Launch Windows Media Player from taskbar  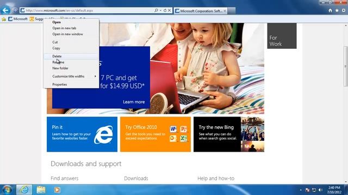57,190
